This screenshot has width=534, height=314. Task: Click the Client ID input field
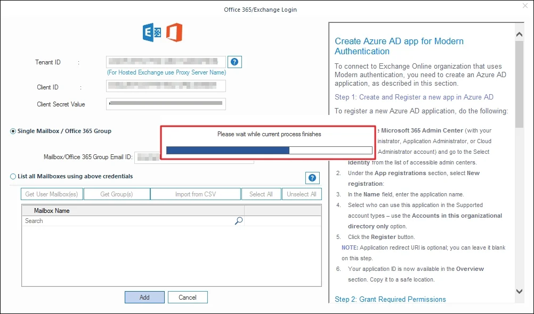click(166, 86)
